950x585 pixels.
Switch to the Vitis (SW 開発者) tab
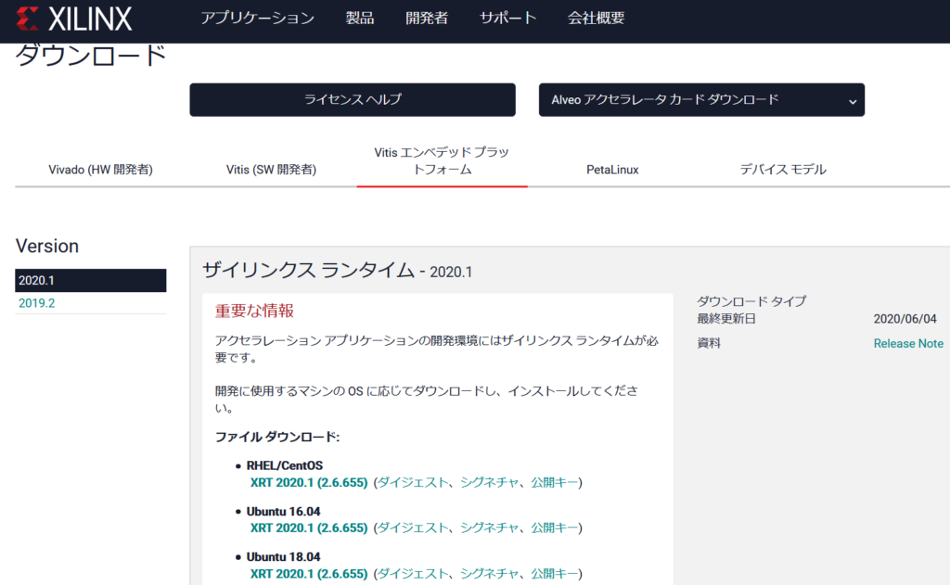pos(271,170)
